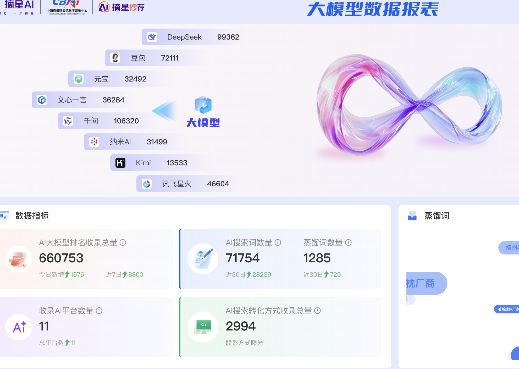
Task: Click the 71754 search word count
Action: (x=242, y=258)
